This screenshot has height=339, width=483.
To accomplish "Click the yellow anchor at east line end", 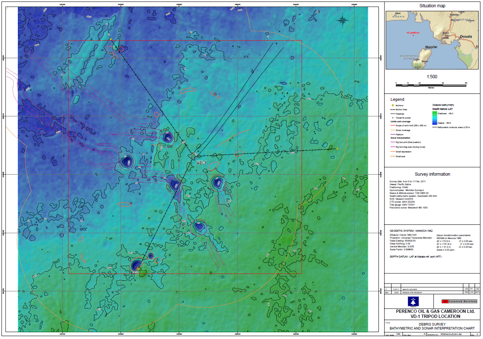I will [x=337, y=149].
